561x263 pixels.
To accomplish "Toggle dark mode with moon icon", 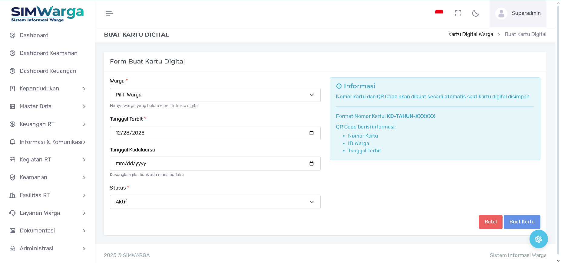I will (x=476, y=13).
